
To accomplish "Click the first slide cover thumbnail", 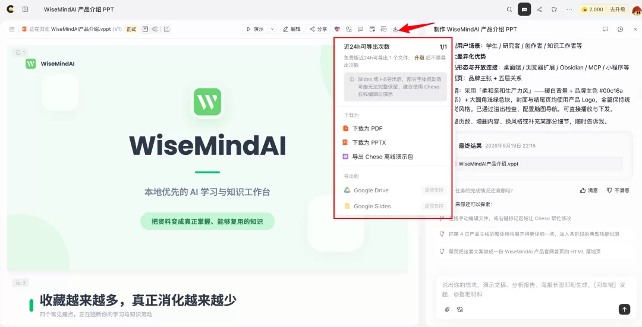I will pyautogui.click(x=207, y=158).
